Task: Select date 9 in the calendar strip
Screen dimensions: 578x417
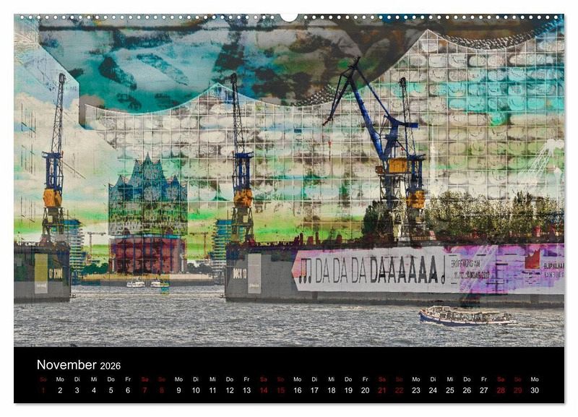Action: [x=178, y=390]
